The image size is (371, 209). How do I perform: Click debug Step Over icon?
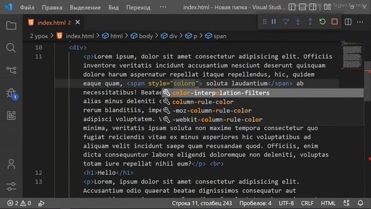(x=286, y=22)
